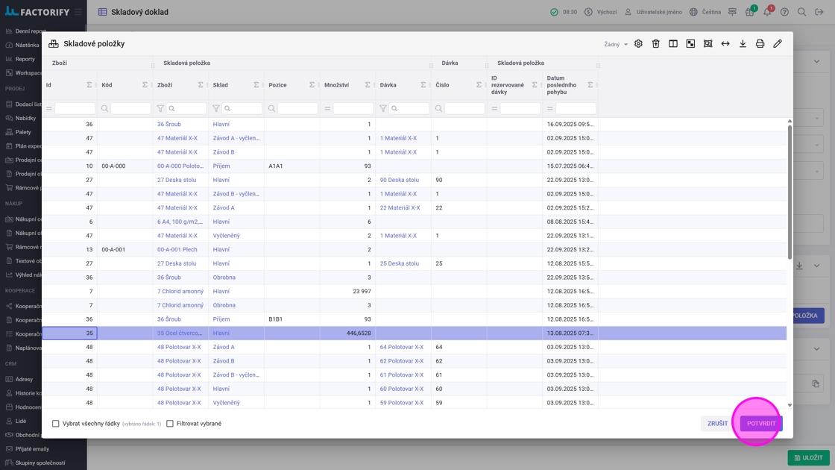Image resolution: width=835 pixels, height=470 pixels.
Task: Open Reporty in the left sidebar
Action: 25,59
